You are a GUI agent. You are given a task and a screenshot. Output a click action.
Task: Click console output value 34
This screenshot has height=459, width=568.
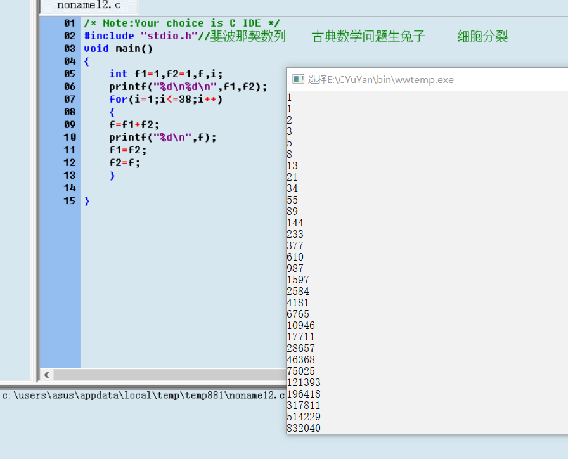pyautogui.click(x=292, y=188)
